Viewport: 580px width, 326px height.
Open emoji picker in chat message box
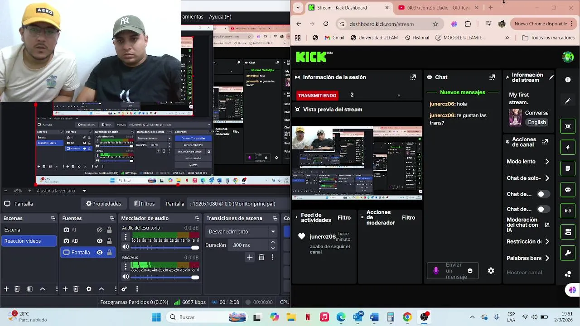(x=470, y=271)
